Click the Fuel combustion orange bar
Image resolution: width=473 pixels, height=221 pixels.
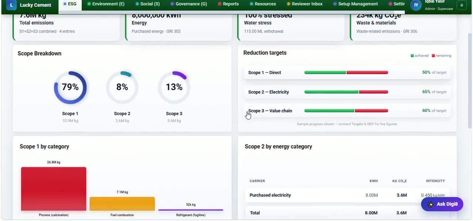pyautogui.click(x=122, y=204)
